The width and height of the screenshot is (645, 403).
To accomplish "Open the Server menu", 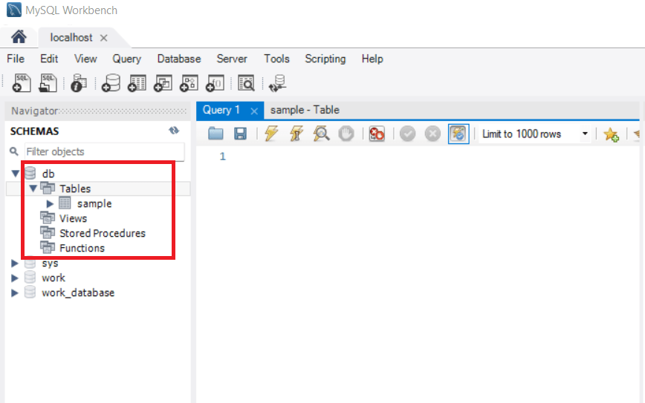I will (x=232, y=59).
